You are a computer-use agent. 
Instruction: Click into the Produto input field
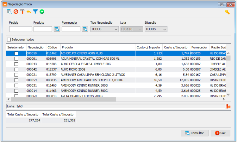(x=43, y=29)
